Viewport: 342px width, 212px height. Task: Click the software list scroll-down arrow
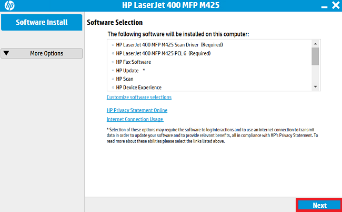point(315,87)
